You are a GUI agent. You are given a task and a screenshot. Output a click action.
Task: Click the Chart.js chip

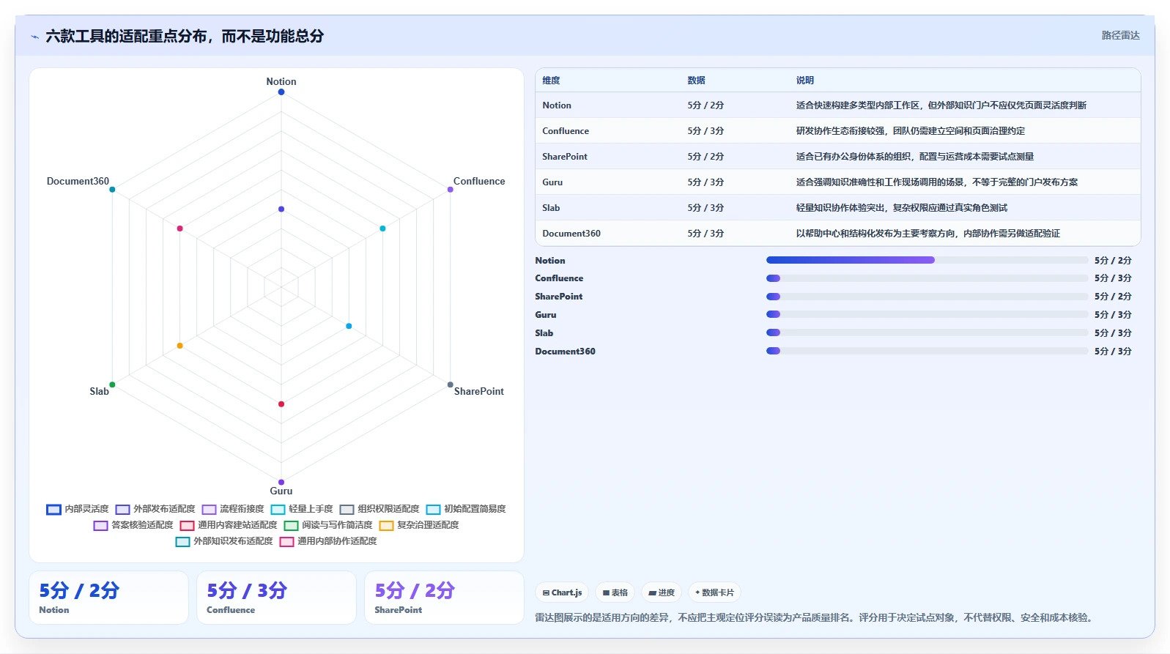point(562,592)
